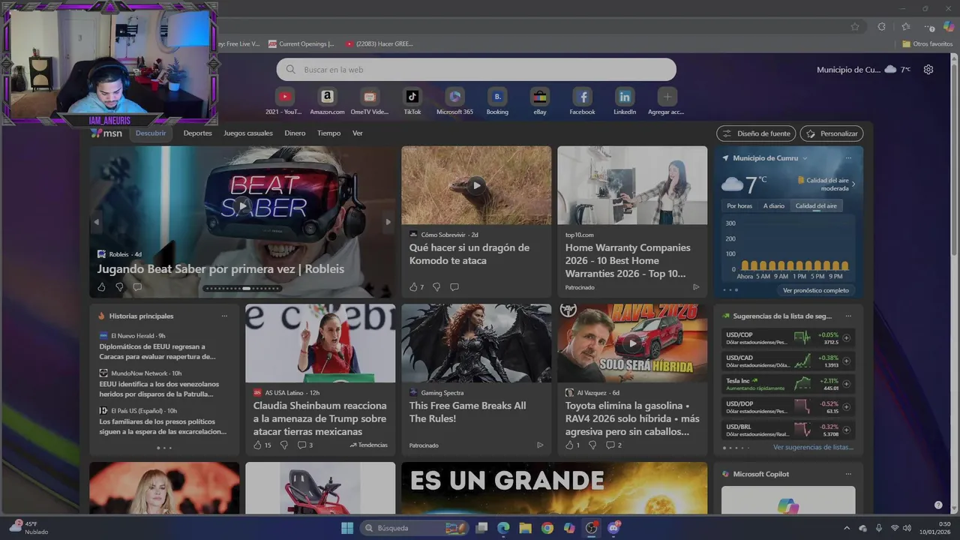Open Microsoft Copilot card options menu
This screenshot has width=960, height=540.
tap(848, 474)
